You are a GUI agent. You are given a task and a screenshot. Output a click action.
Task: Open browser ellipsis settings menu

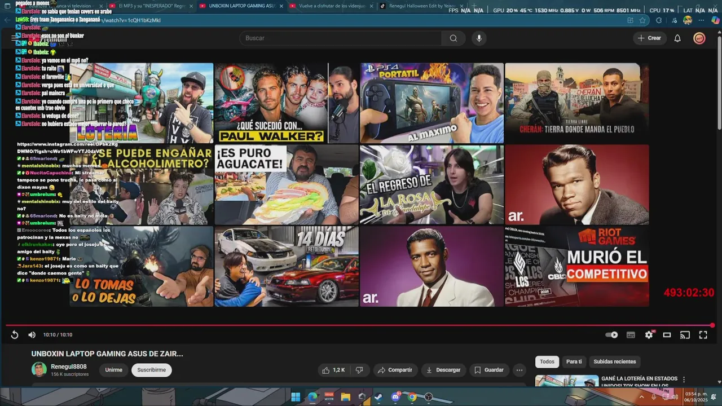point(701,20)
